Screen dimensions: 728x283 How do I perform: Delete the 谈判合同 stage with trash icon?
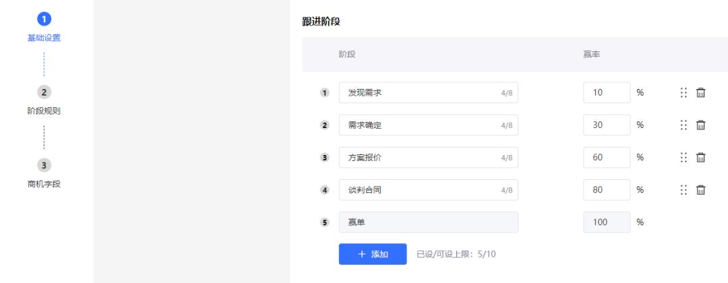coord(700,190)
